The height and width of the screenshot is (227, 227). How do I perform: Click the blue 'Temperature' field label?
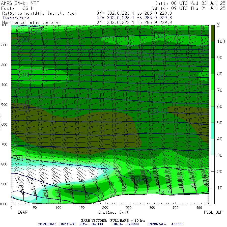[x=16, y=18]
